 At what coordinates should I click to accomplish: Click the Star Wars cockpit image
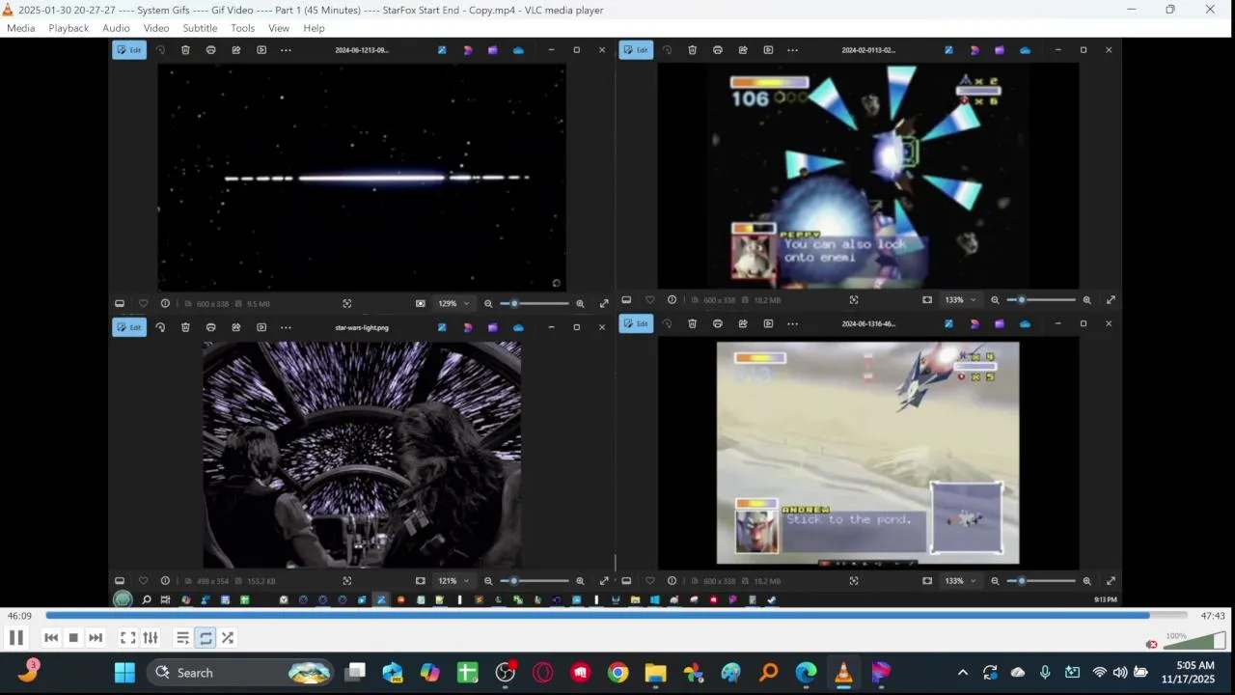click(x=362, y=455)
